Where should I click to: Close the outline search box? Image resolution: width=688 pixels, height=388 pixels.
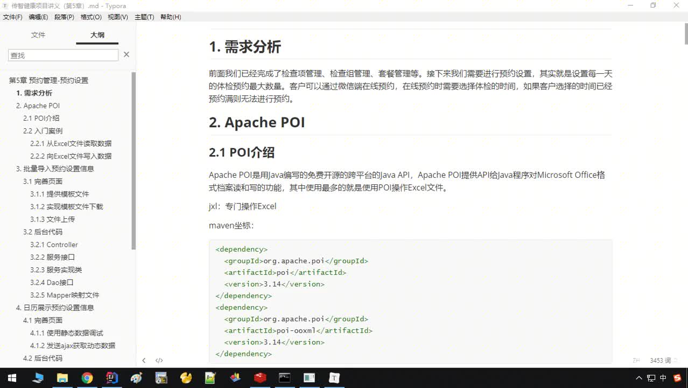click(x=127, y=54)
